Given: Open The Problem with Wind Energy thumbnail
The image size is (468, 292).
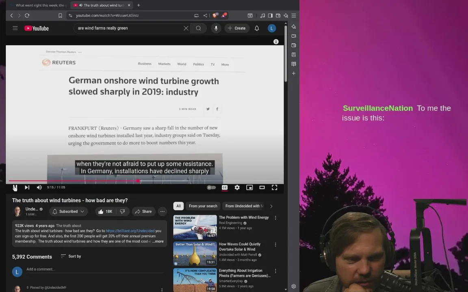Looking at the screenshot, I should click(195, 227).
